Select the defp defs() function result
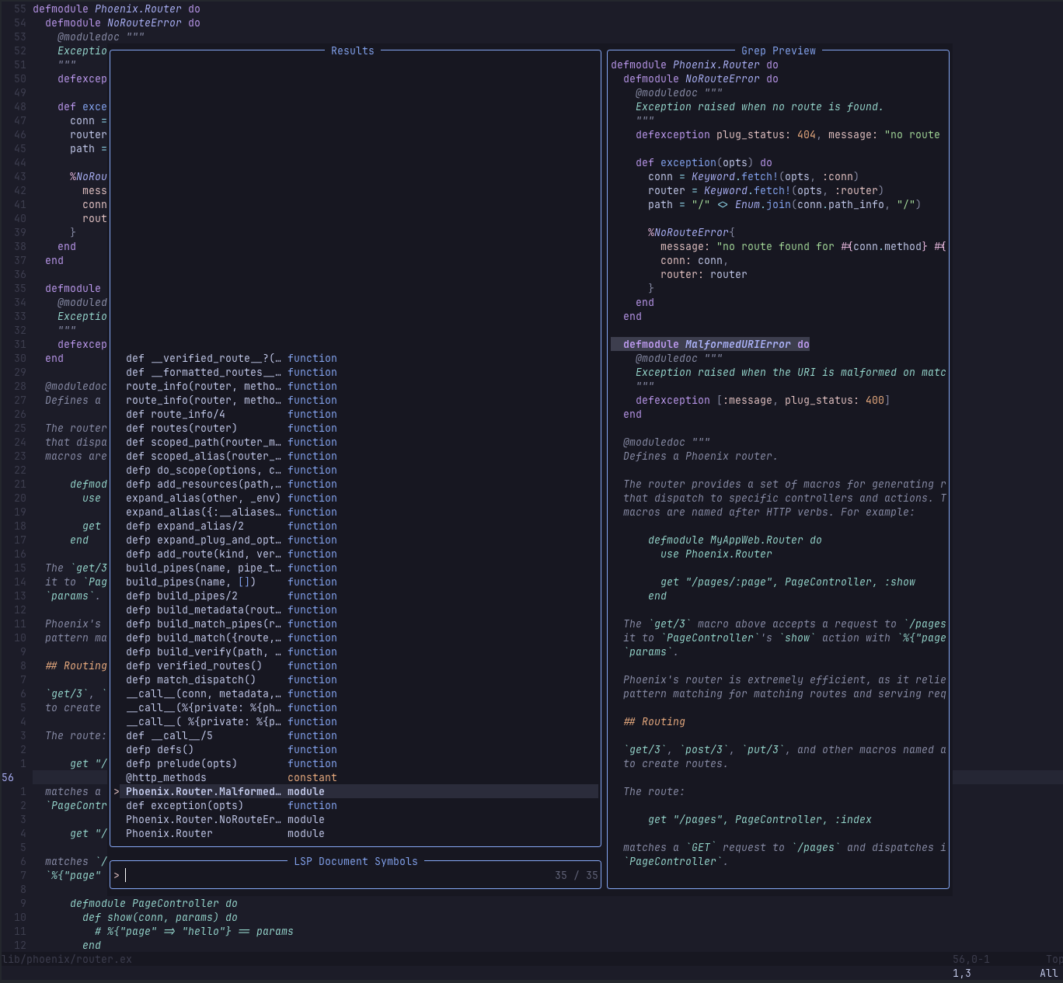Viewport: 1063px width, 983px height. click(x=159, y=749)
